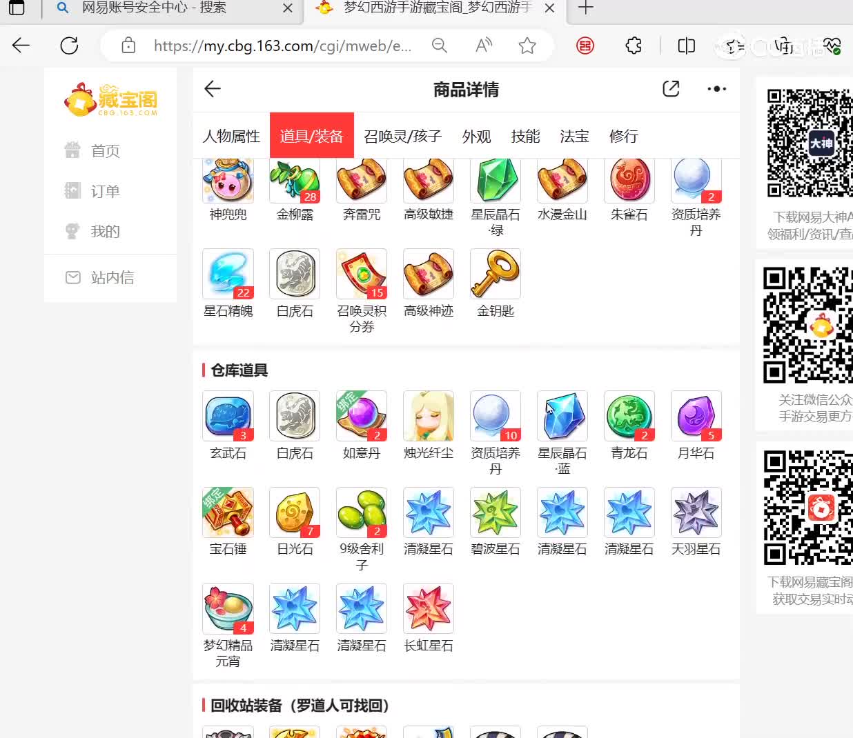Viewport: 853px width, 738px height.
Task: Add this page to favorites
Action: click(x=527, y=46)
